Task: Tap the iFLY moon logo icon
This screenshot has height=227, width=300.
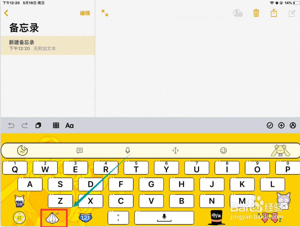Action: point(22,150)
